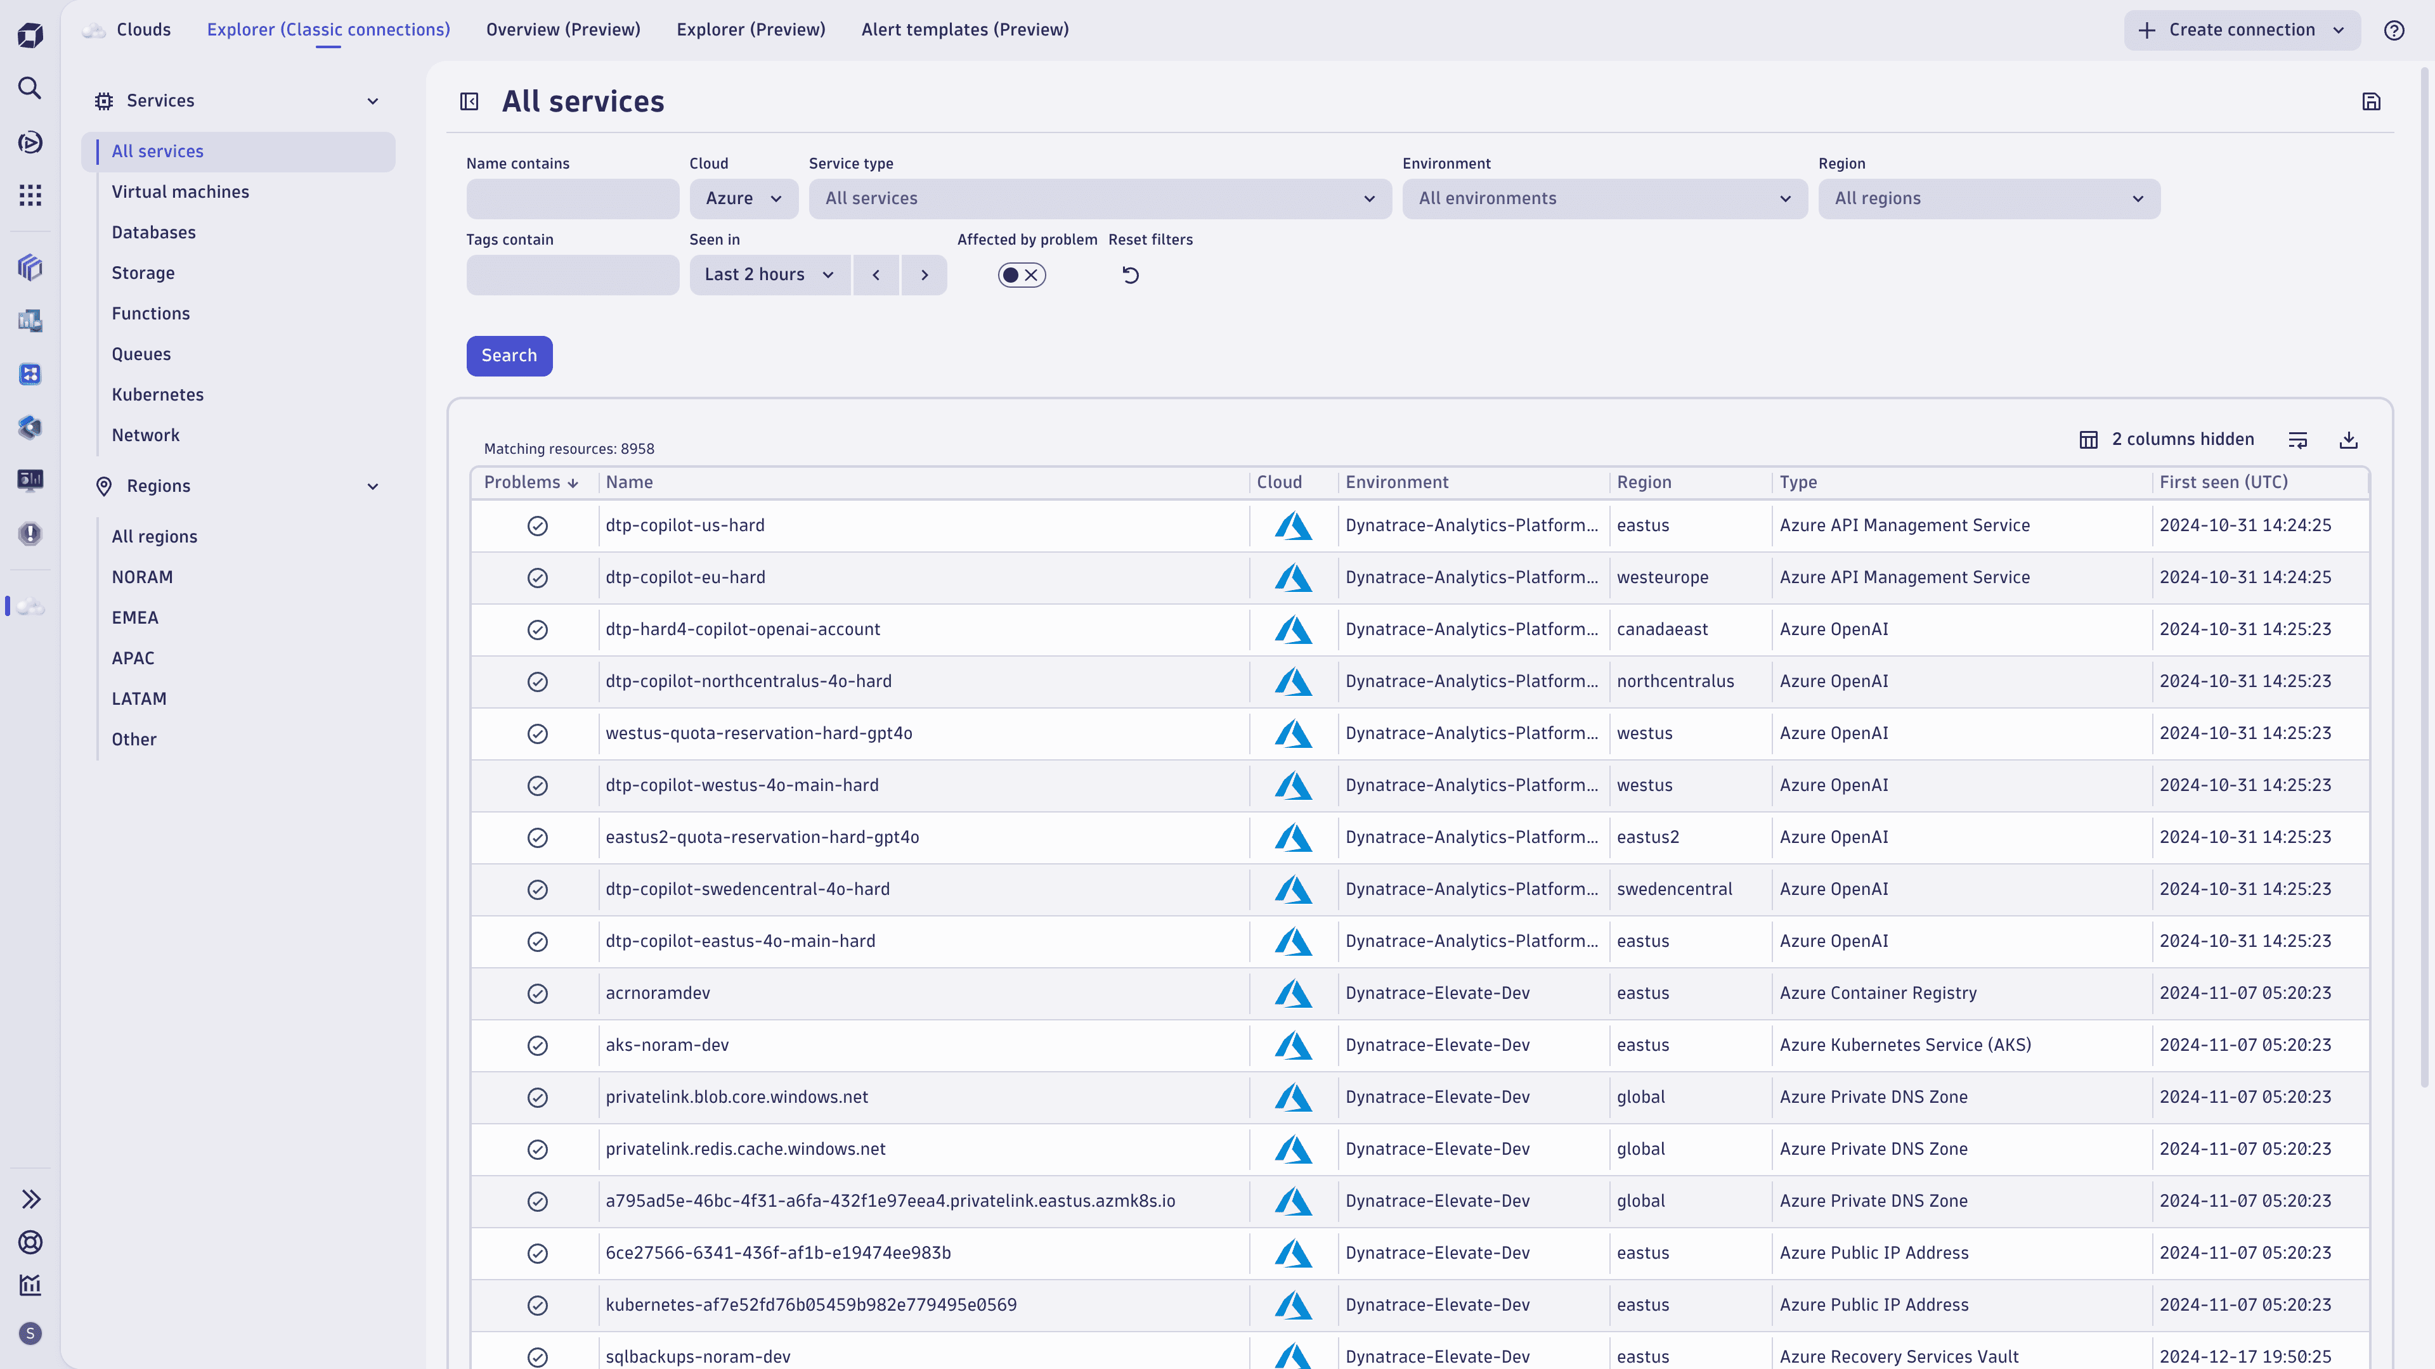
Task: Switch to Explorer (Preview) tab
Action: (751, 30)
